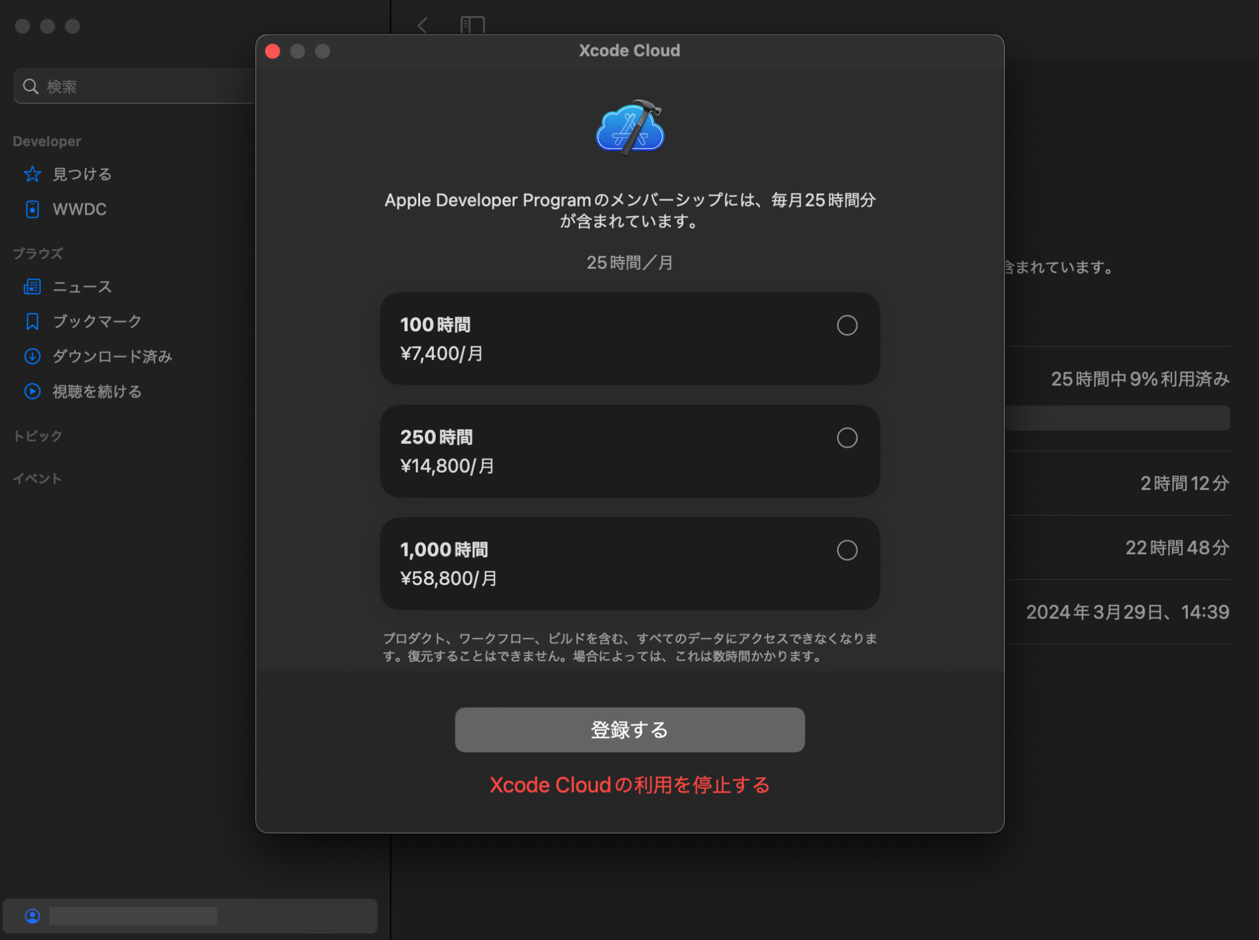Select the 100時間 plan radio button
1259x940 pixels.
pos(846,325)
